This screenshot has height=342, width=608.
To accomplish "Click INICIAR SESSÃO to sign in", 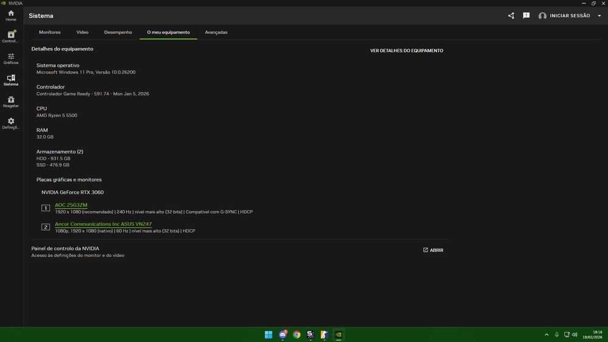I will click(x=570, y=16).
